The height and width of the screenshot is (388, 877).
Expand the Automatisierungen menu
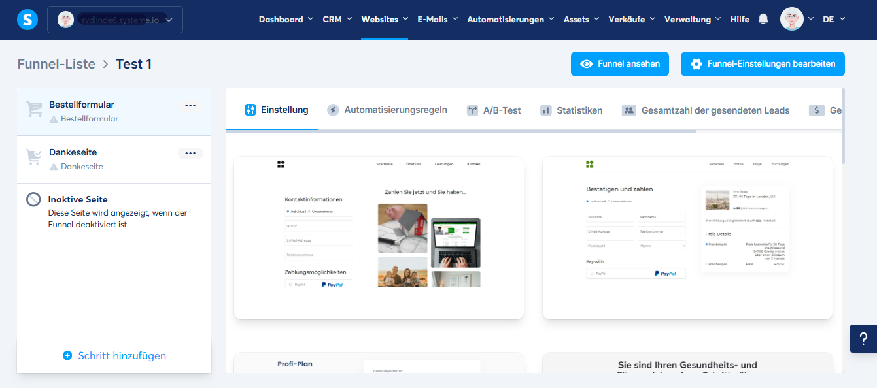click(x=511, y=20)
